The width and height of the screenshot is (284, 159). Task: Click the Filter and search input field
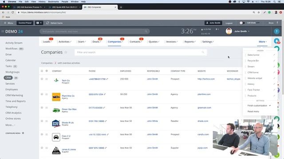(x=141, y=52)
